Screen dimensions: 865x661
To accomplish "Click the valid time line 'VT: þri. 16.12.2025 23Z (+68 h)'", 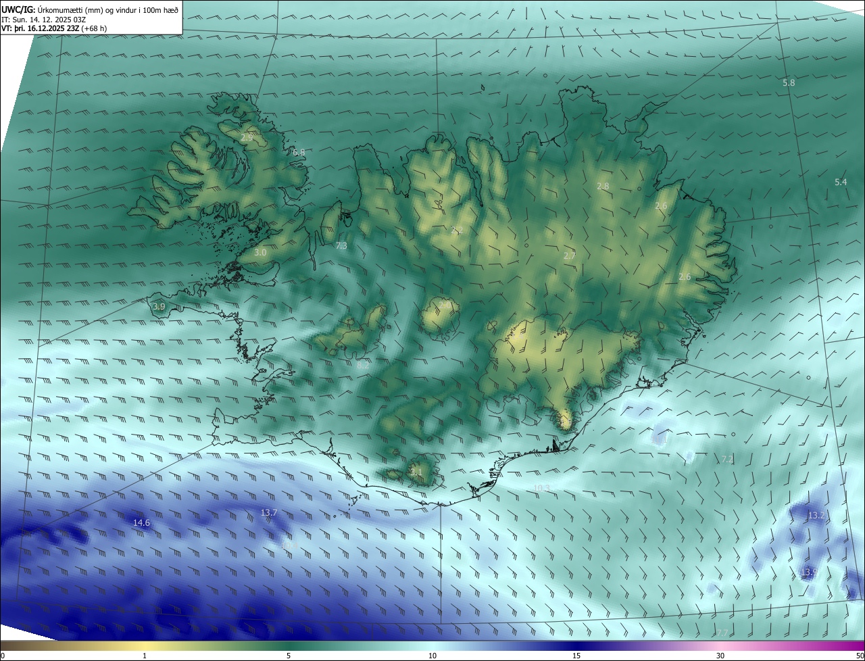I will (x=54, y=28).
